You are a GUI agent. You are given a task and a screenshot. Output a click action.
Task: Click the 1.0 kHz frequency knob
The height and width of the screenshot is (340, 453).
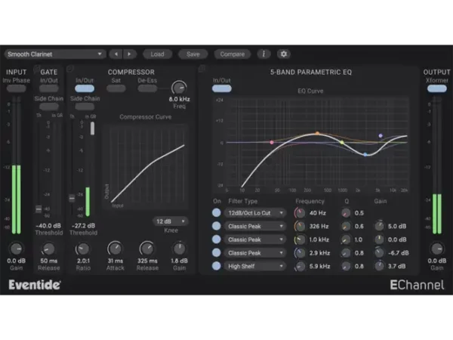(x=300, y=240)
